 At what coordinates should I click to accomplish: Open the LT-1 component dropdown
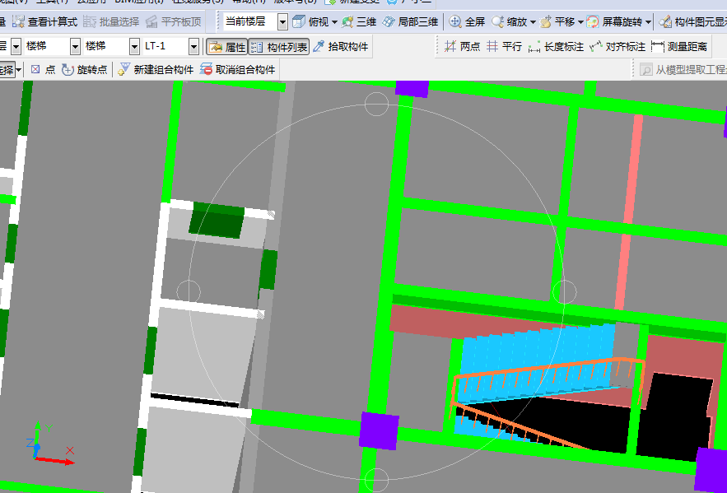coord(193,46)
